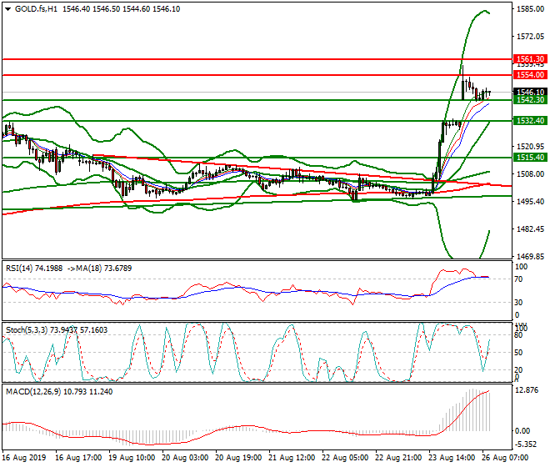Click the MACD scale value -5.352

pos(526,444)
